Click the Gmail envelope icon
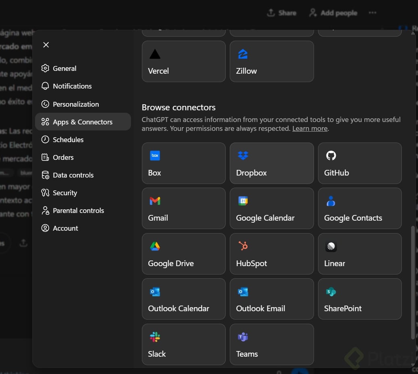 [155, 201]
